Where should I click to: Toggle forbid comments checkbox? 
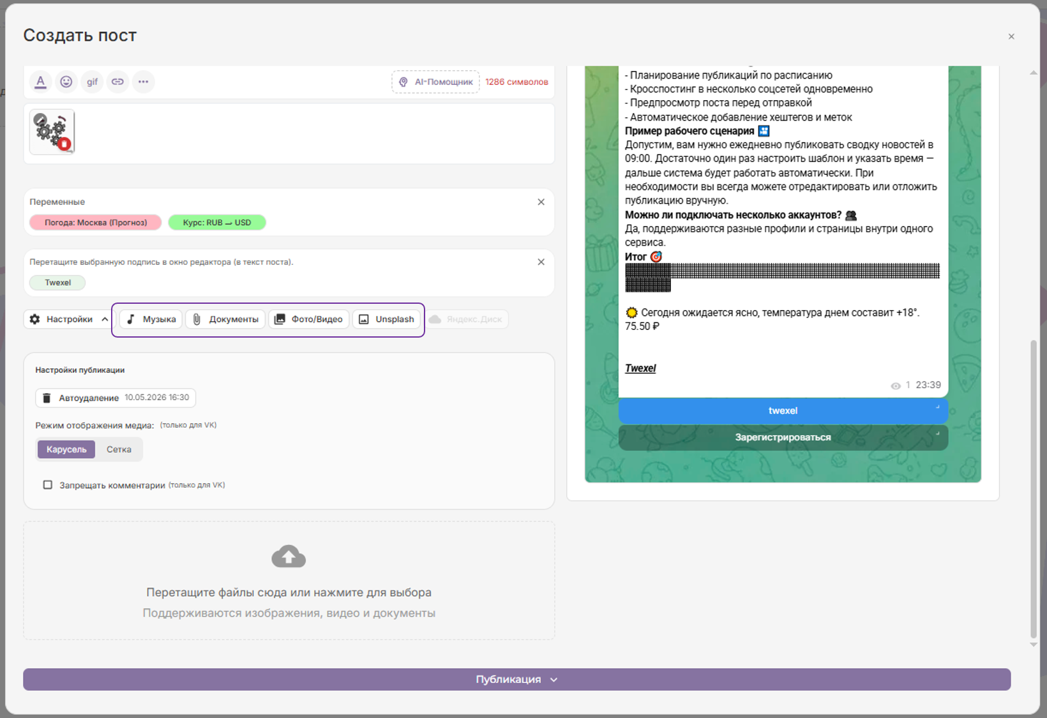[47, 485]
